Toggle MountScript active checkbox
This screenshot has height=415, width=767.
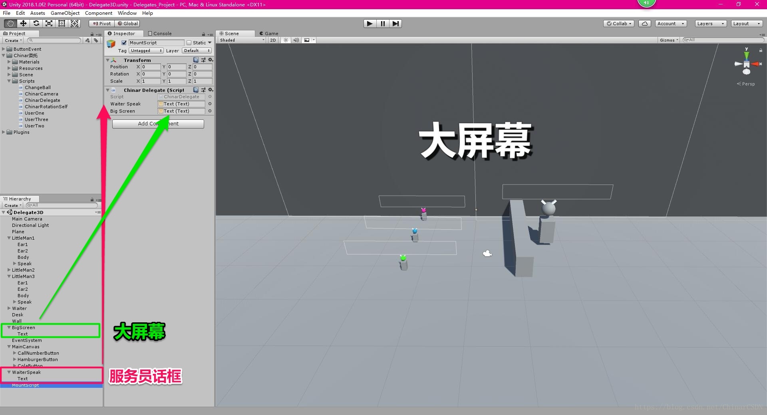pos(124,43)
